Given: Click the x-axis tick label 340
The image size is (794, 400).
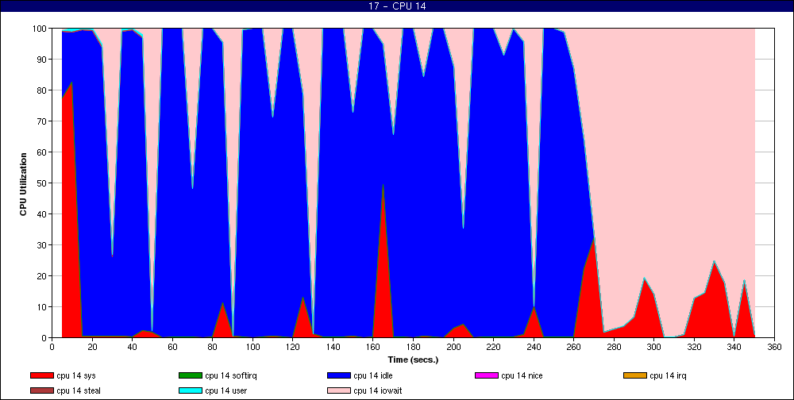Looking at the screenshot, I should click(x=734, y=347).
